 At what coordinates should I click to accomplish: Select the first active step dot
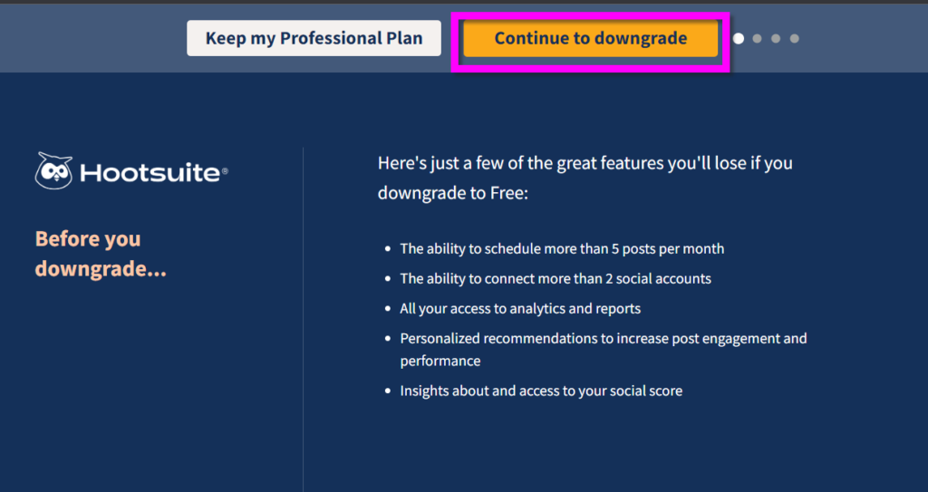(739, 38)
